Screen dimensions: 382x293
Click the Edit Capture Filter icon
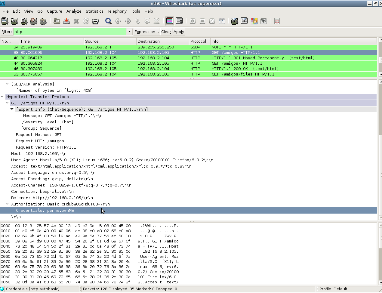[235, 21]
